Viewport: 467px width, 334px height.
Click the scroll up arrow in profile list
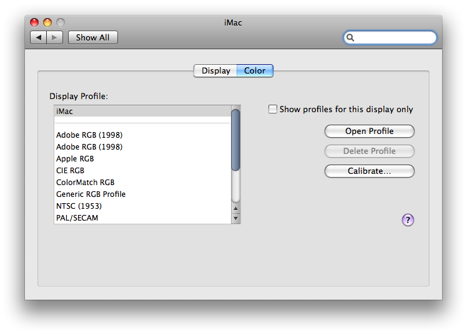pyautogui.click(x=235, y=209)
